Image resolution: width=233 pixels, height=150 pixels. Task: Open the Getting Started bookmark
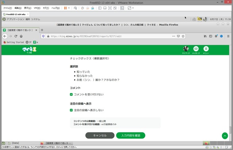click(x=13, y=42)
